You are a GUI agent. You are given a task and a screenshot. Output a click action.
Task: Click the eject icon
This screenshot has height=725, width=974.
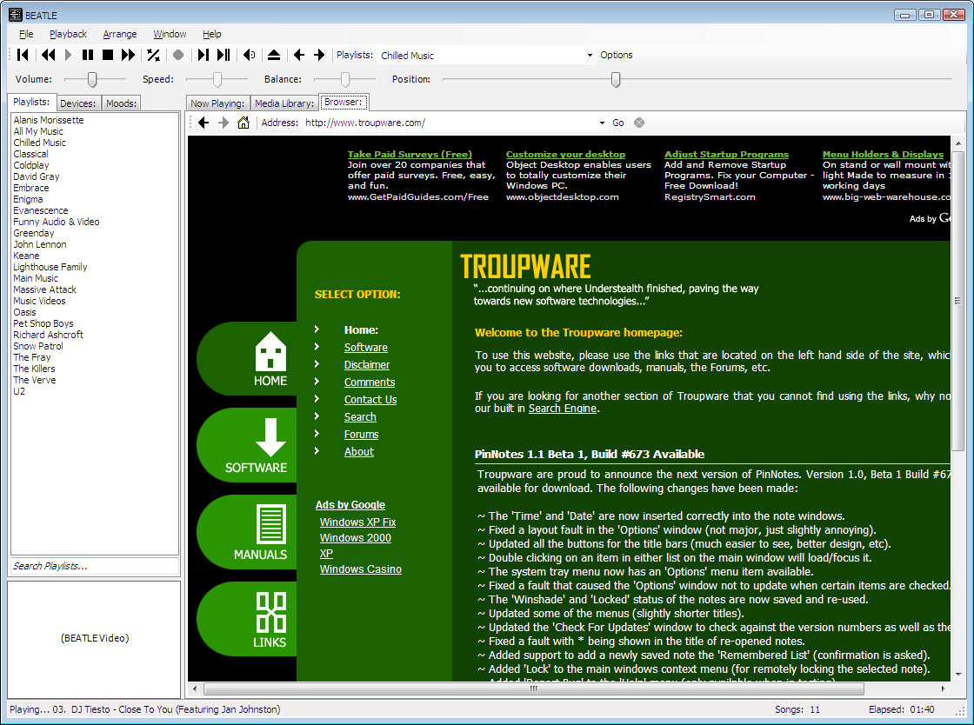[x=273, y=56]
